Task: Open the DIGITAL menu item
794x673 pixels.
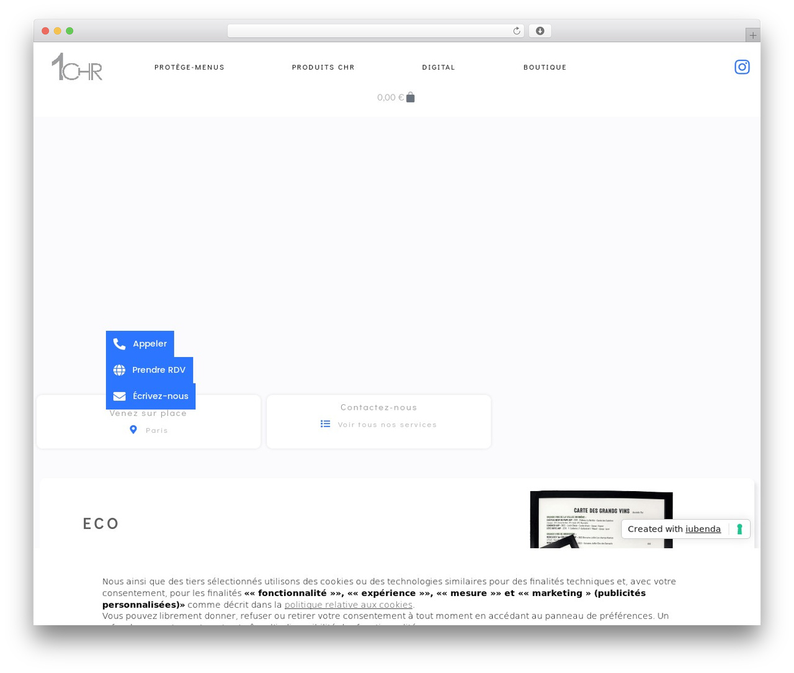Action: tap(439, 67)
